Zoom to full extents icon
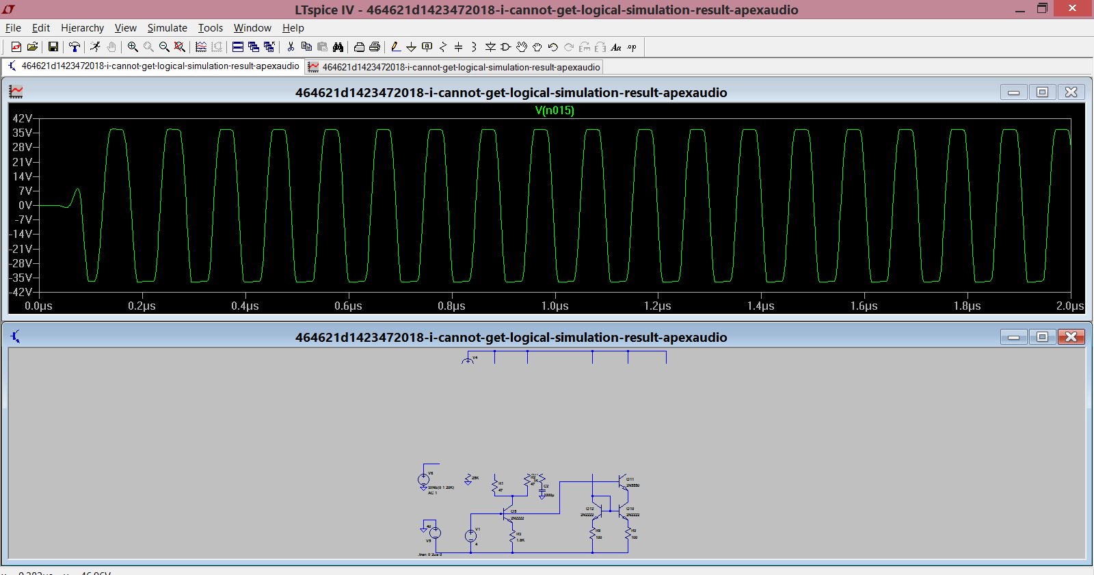This screenshot has height=575, width=1094. point(180,47)
